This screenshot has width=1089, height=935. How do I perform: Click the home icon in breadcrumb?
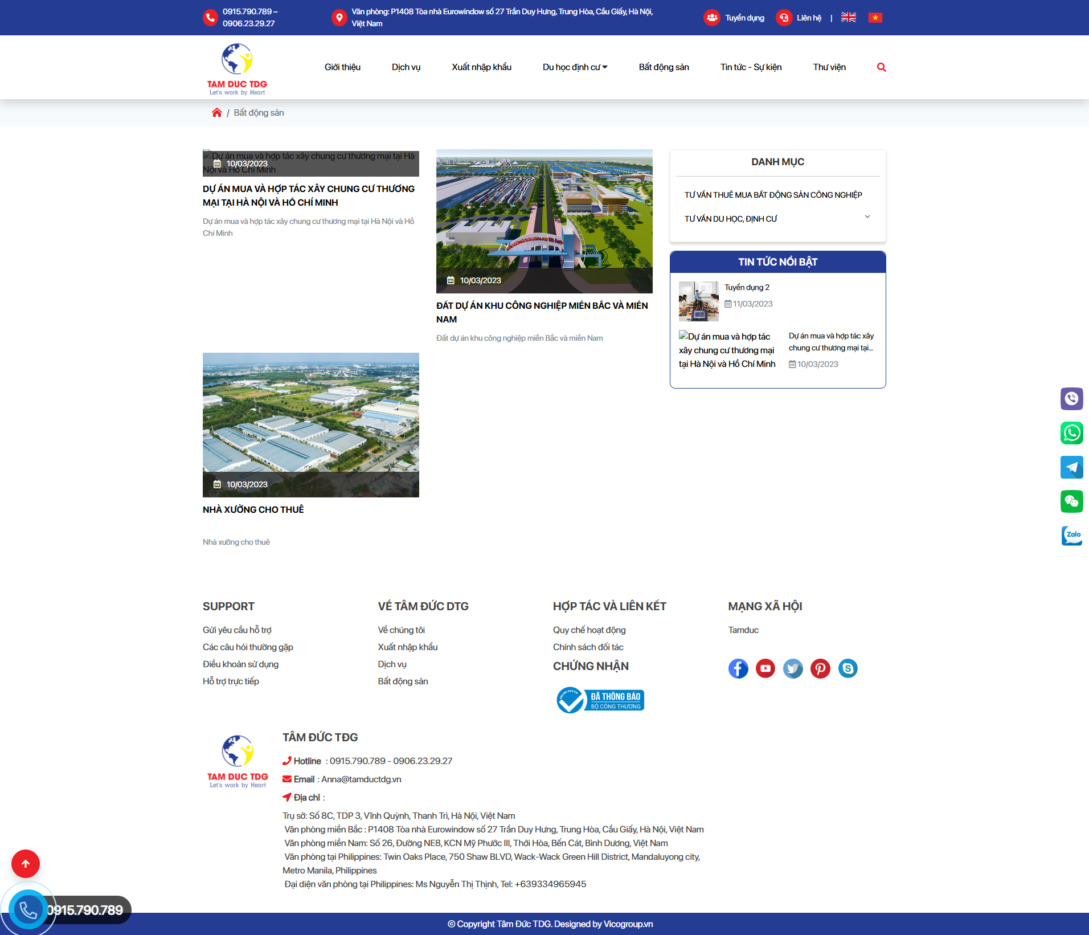click(216, 113)
